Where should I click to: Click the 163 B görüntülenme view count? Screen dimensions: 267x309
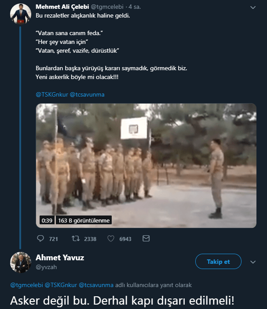[x=84, y=220]
